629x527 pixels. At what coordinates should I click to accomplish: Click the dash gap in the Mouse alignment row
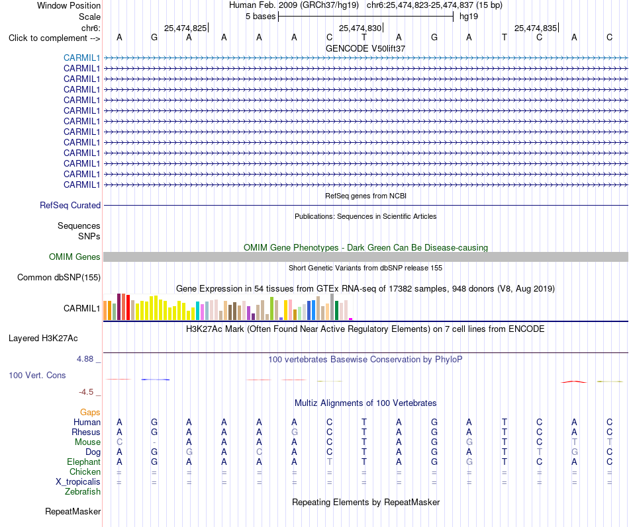pyautogui.click(x=154, y=442)
